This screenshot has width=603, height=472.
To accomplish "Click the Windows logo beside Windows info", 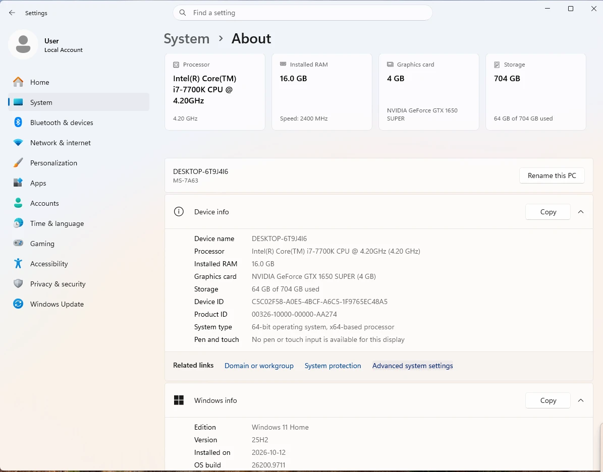I will (x=179, y=400).
